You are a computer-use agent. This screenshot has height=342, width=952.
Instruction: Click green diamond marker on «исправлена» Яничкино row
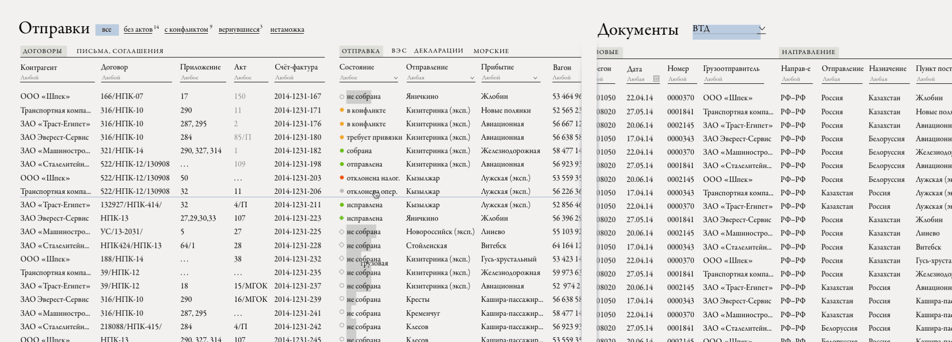342,218
